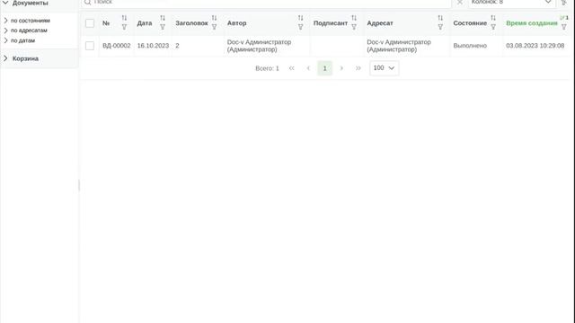Viewport: 575px width, 323px height.
Task: Select page 1 in pagination
Action: tap(325, 68)
